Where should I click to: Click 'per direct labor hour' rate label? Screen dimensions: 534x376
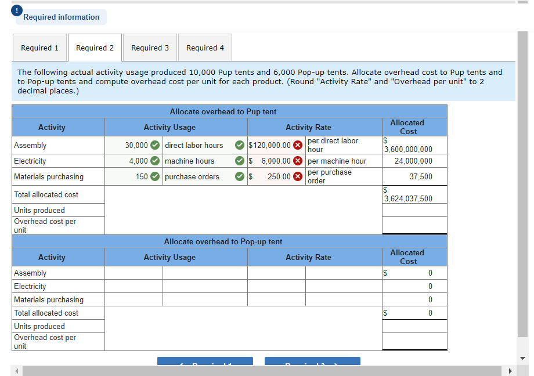tap(333, 145)
